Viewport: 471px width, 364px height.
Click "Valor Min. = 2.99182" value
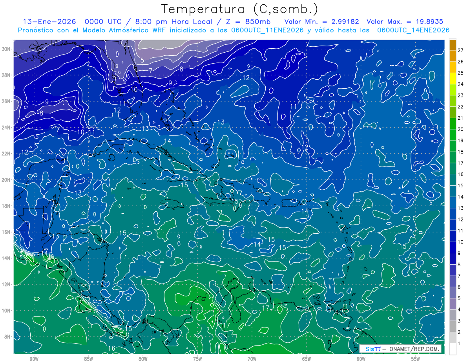[x=322, y=22]
